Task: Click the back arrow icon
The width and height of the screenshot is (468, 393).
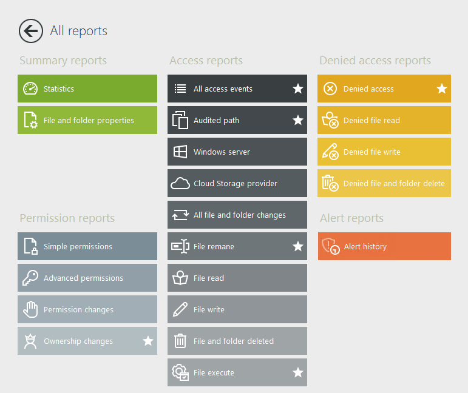Action: [x=30, y=31]
